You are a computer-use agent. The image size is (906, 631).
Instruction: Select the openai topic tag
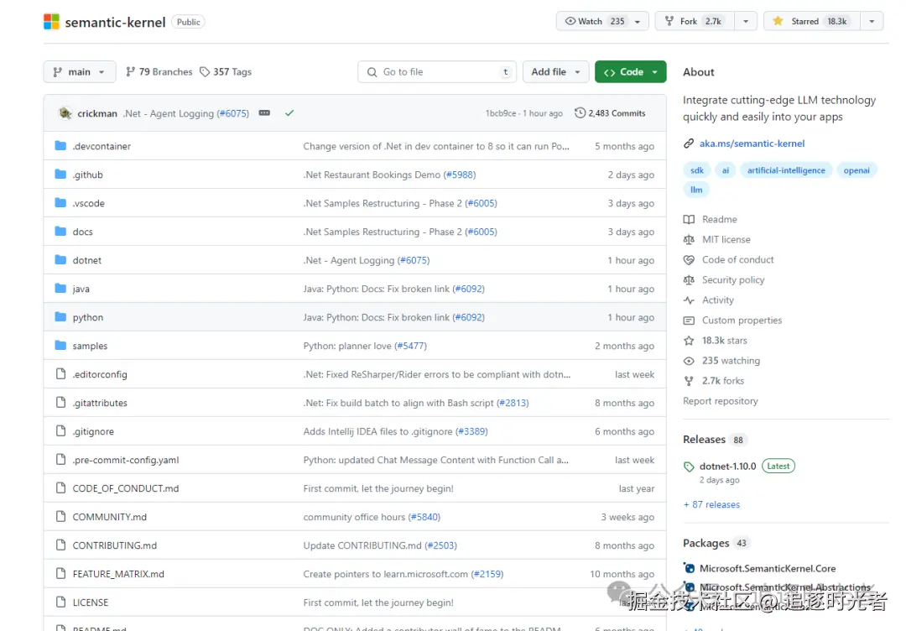(x=857, y=169)
